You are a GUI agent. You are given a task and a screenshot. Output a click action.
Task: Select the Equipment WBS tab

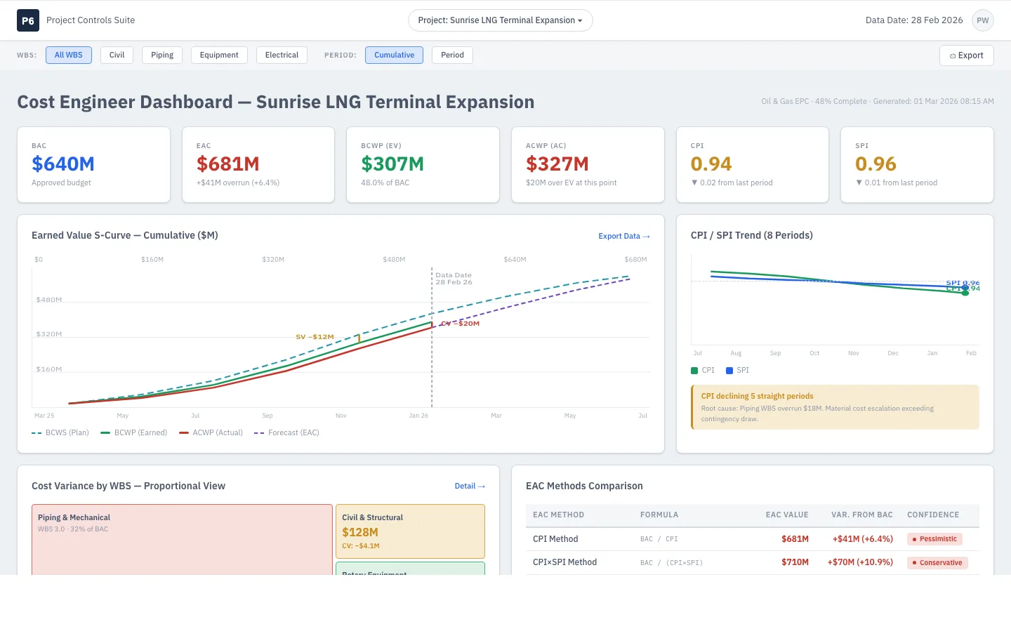(219, 55)
